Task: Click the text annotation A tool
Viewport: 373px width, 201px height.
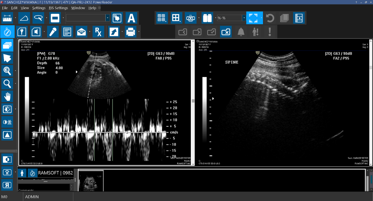Action: [x=131, y=17]
